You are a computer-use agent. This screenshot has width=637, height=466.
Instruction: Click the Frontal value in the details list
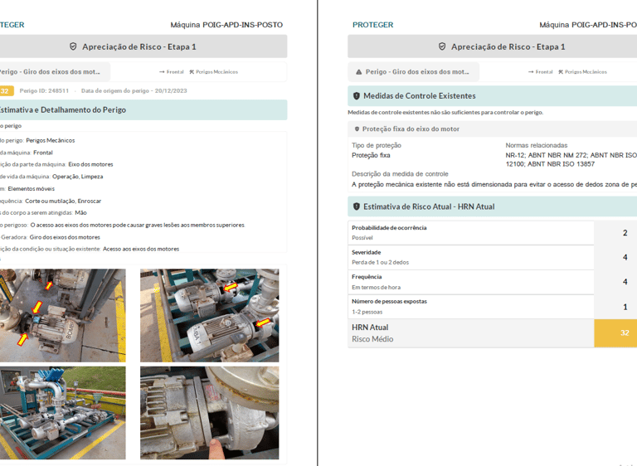point(43,153)
